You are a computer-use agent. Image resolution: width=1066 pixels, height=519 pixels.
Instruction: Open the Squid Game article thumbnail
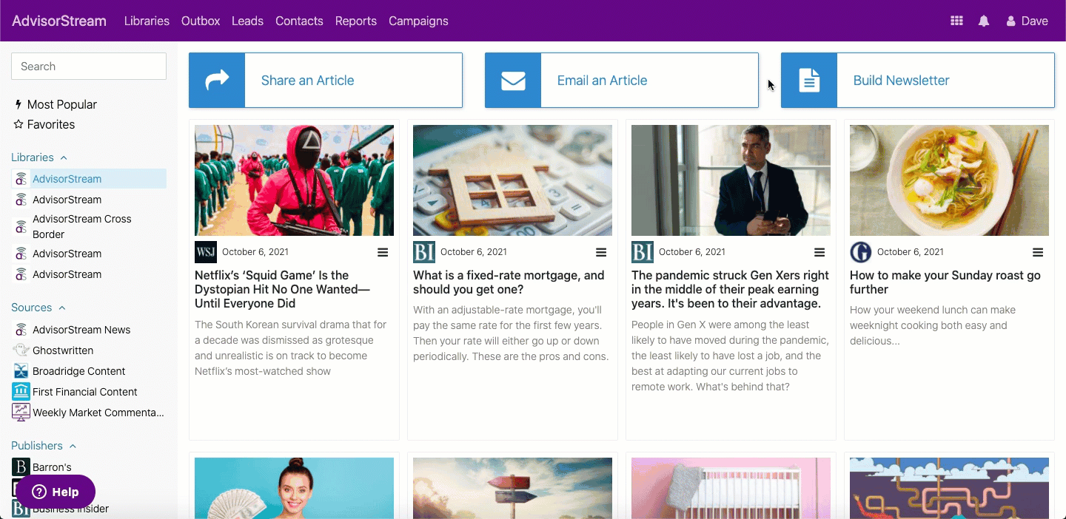(x=294, y=180)
